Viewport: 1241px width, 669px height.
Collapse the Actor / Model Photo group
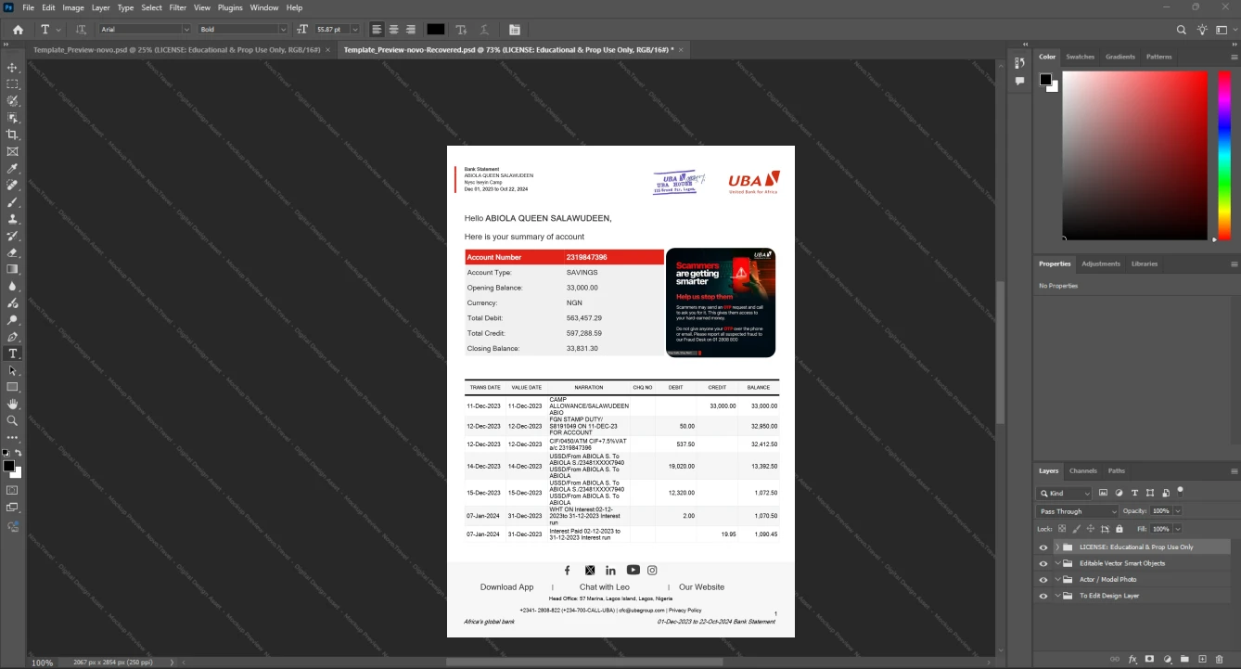tap(1057, 579)
